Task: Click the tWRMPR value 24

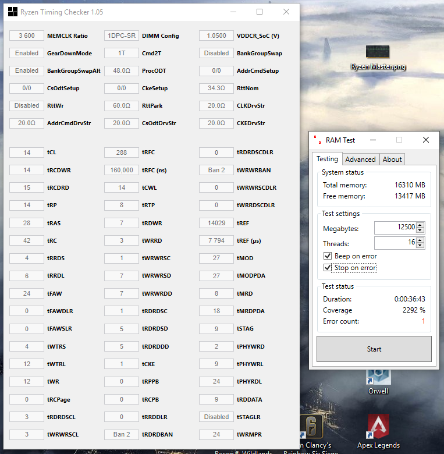Action: point(216,434)
